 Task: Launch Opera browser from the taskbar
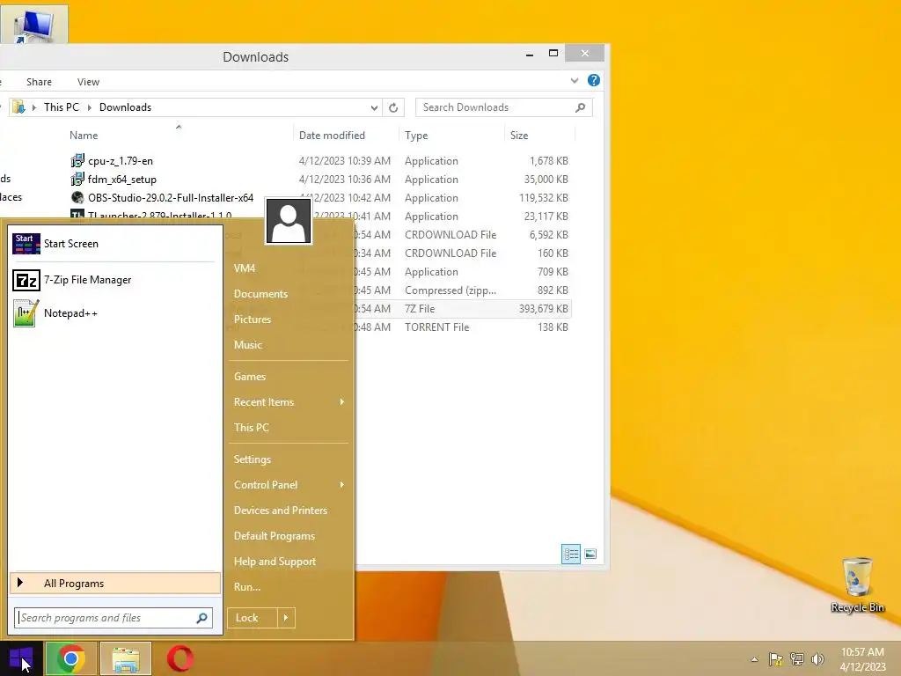coord(179,658)
